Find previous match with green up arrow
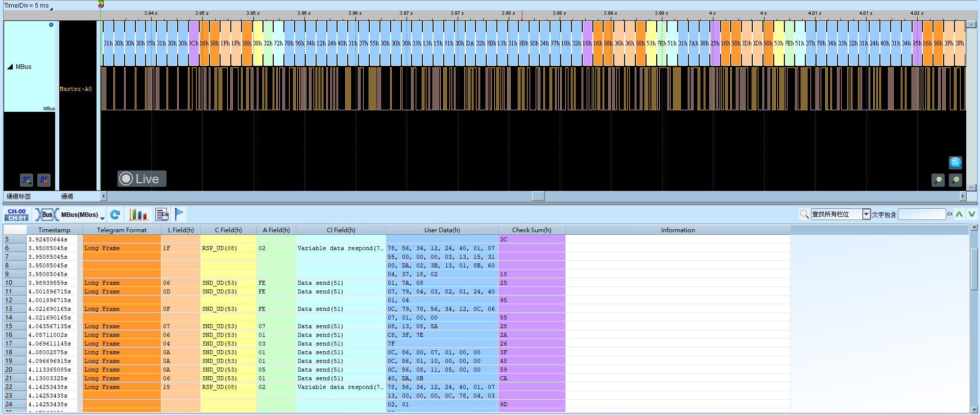The height and width of the screenshot is (415, 980). pos(959,214)
